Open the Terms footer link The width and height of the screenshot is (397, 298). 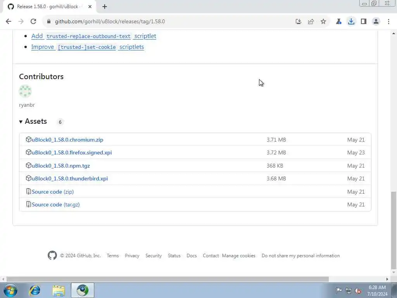[x=113, y=256]
